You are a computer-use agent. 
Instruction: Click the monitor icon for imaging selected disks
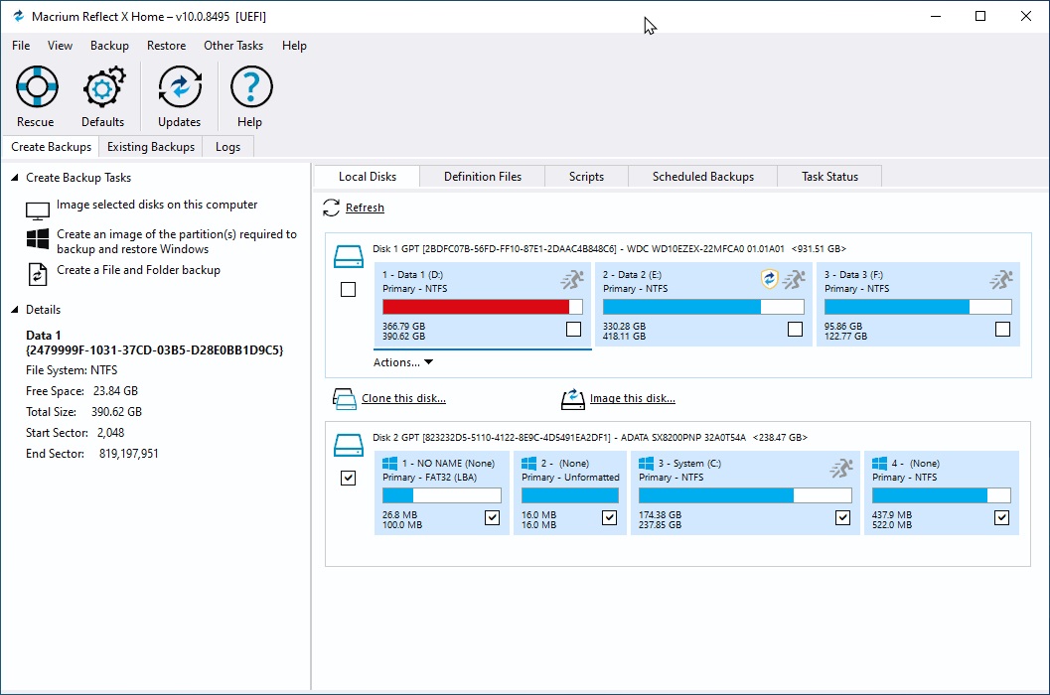pos(38,210)
